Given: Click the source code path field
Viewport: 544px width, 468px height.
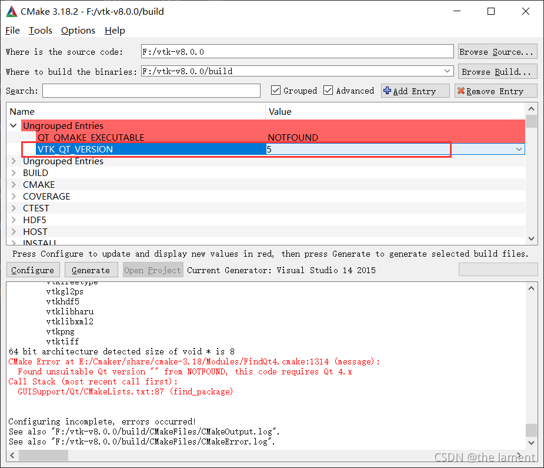Looking at the screenshot, I should pyautogui.click(x=297, y=52).
